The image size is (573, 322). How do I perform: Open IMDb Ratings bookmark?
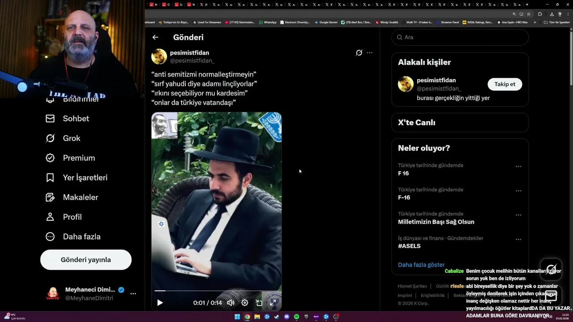[477, 22]
